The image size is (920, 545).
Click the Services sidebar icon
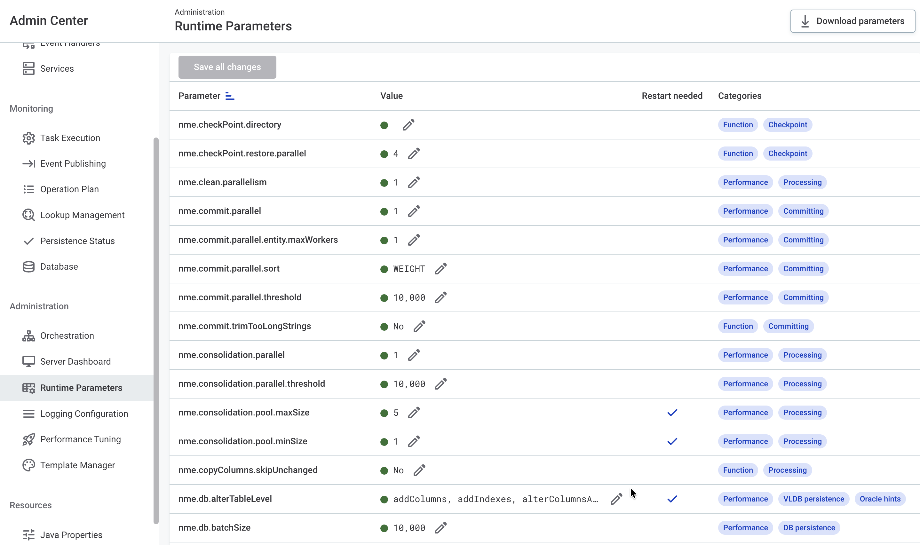coord(29,69)
